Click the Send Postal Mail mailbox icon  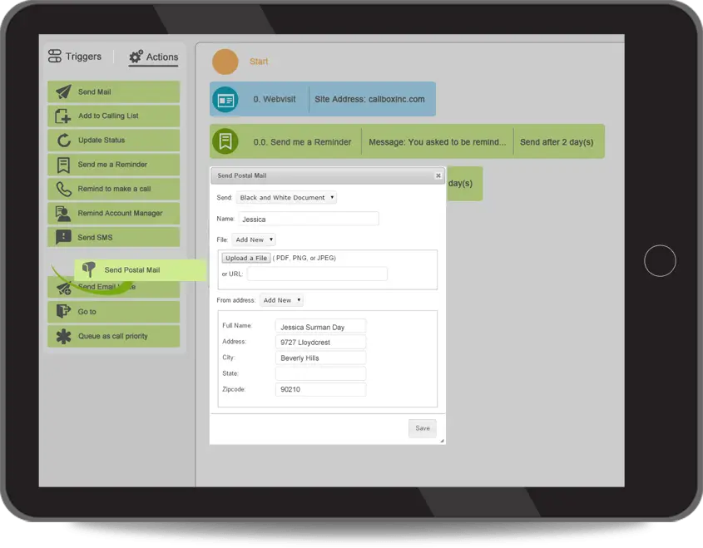[x=89, y=269]
